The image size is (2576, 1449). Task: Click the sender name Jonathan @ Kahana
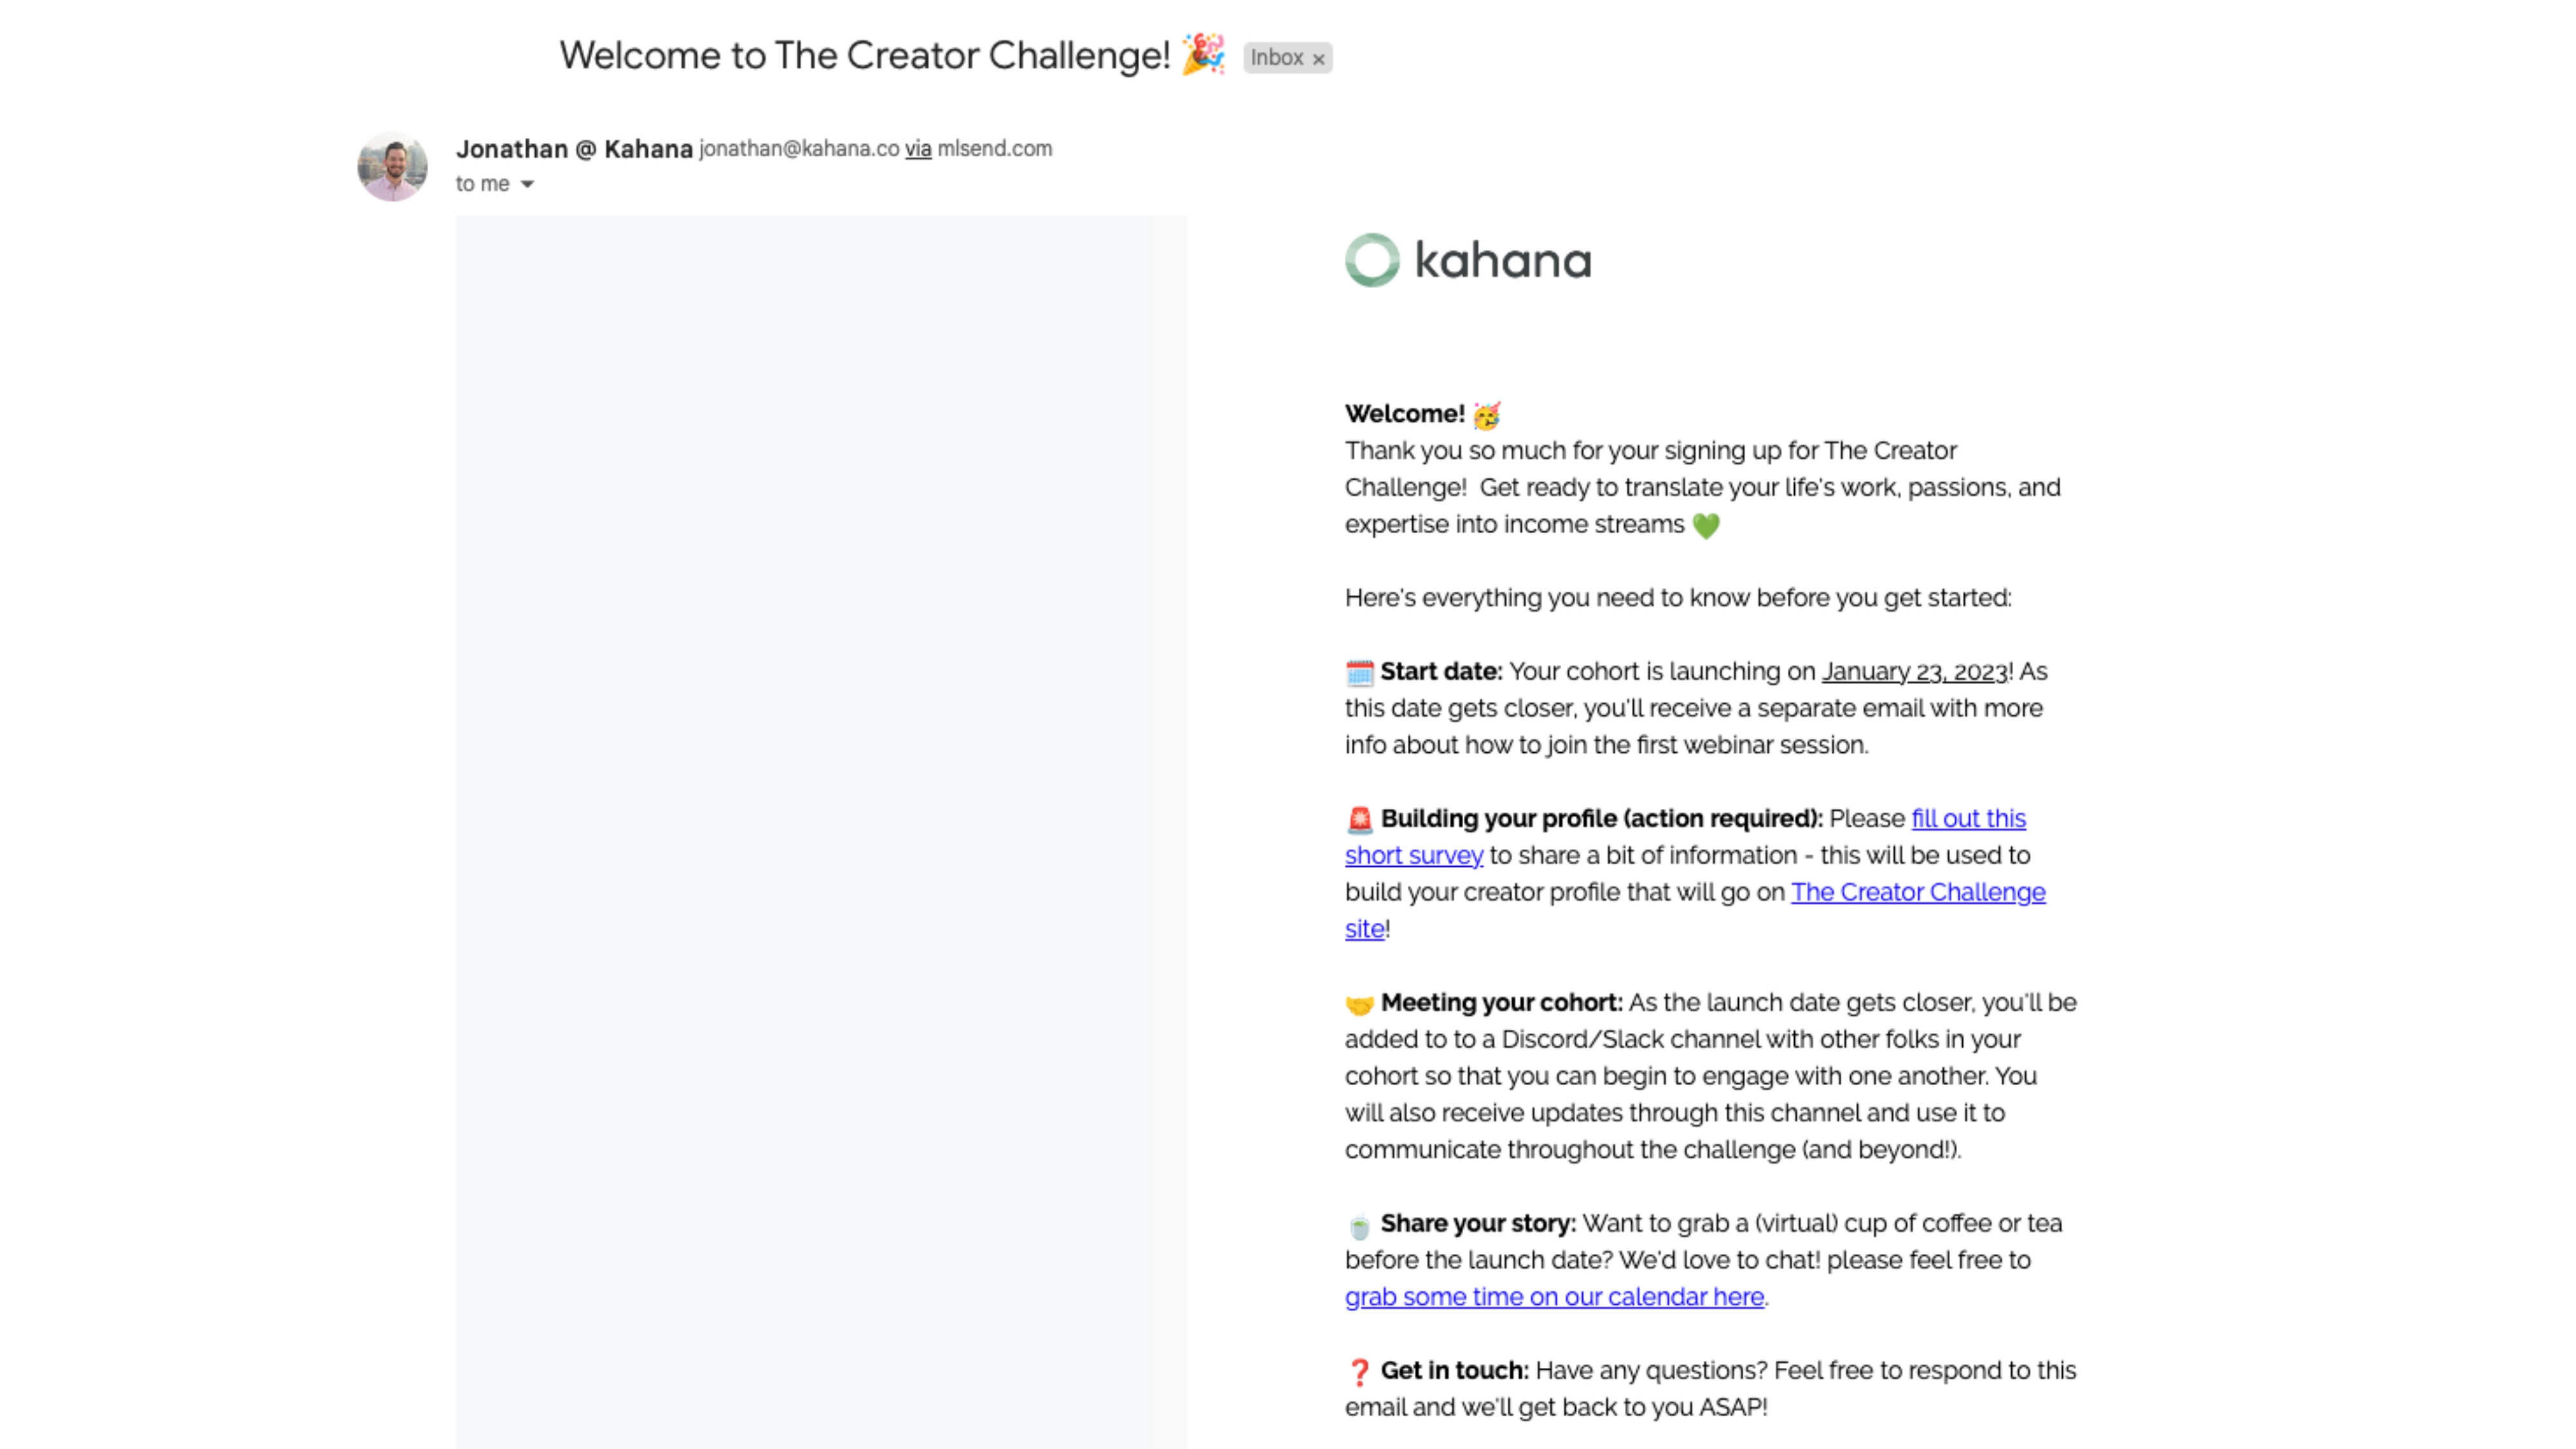[574, 149]
